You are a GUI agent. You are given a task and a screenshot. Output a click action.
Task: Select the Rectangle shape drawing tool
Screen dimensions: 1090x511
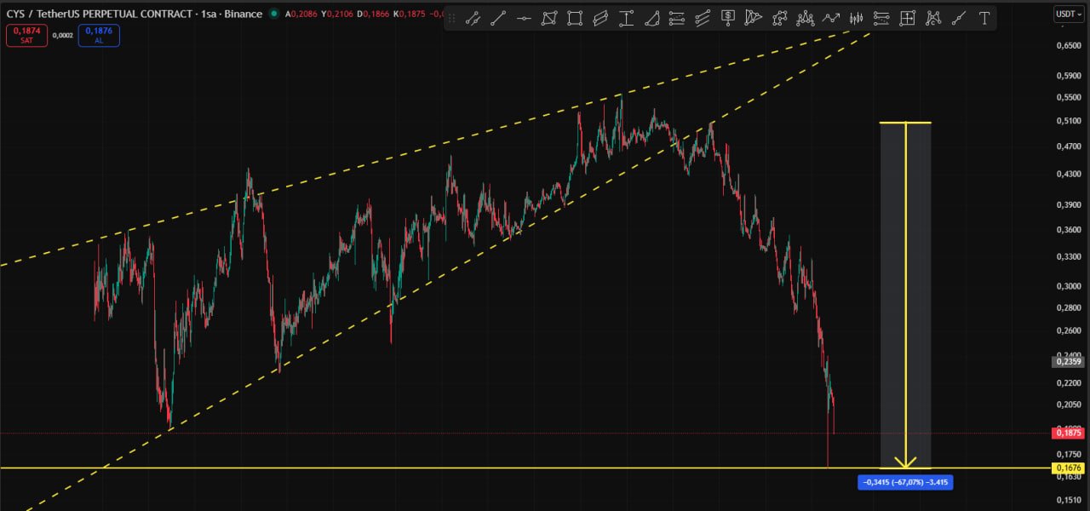(x=575, y=18)
